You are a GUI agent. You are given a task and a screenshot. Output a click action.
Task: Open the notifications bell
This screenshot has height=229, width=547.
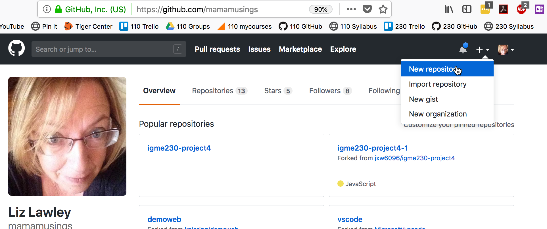[x=463, y=49]
